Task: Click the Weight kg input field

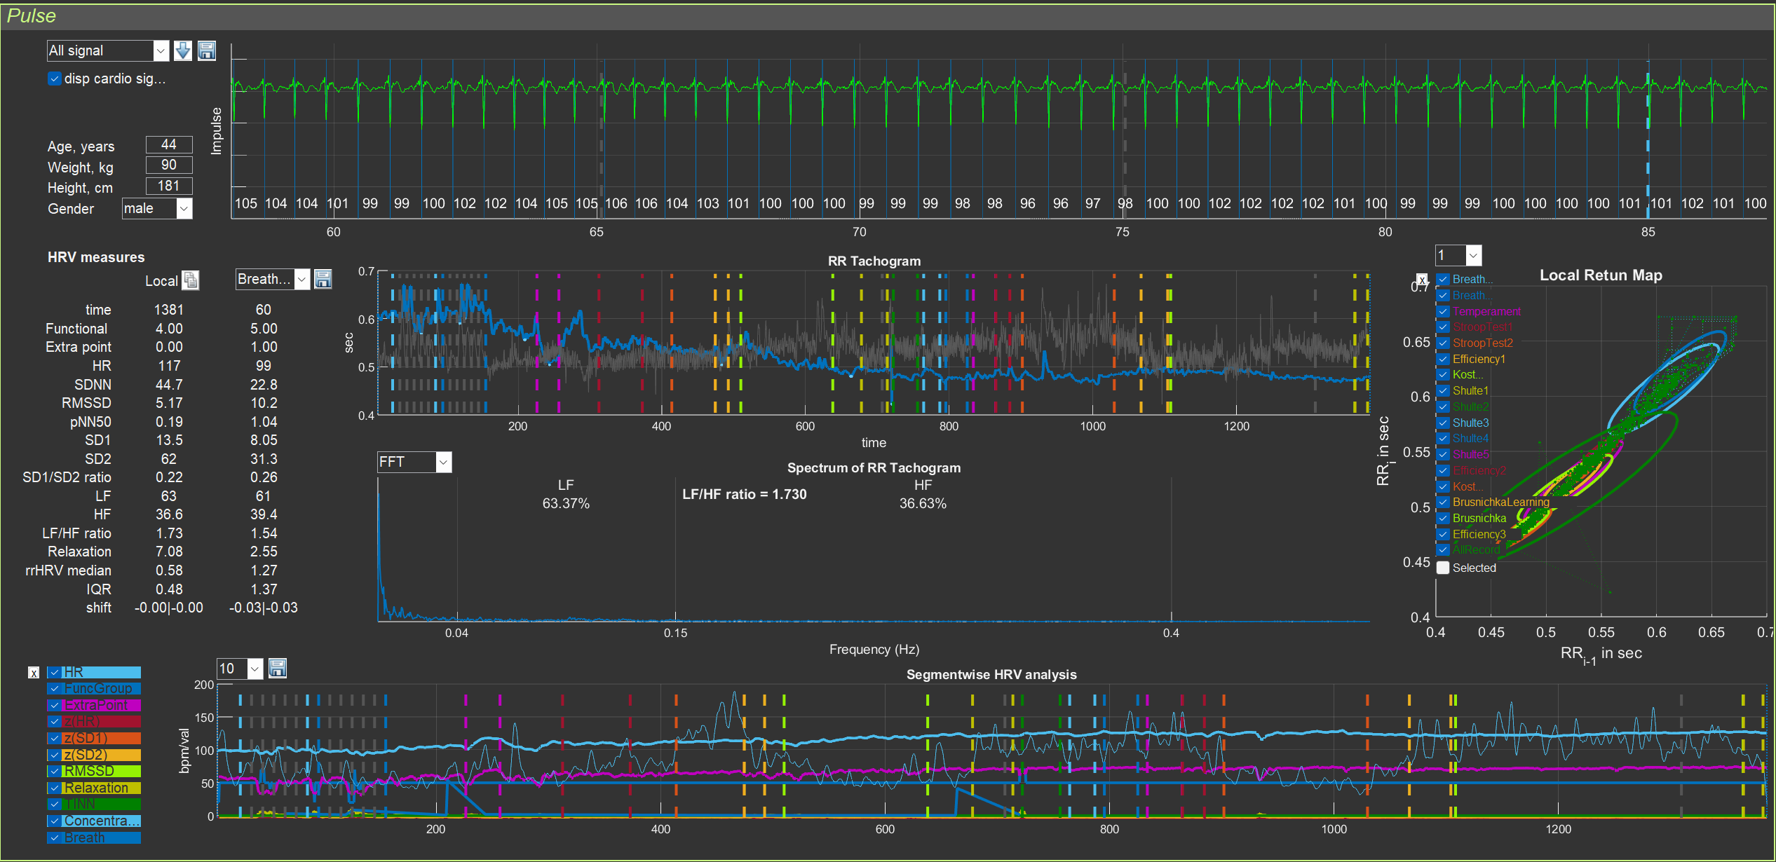Action: click(x=169, y=165)
